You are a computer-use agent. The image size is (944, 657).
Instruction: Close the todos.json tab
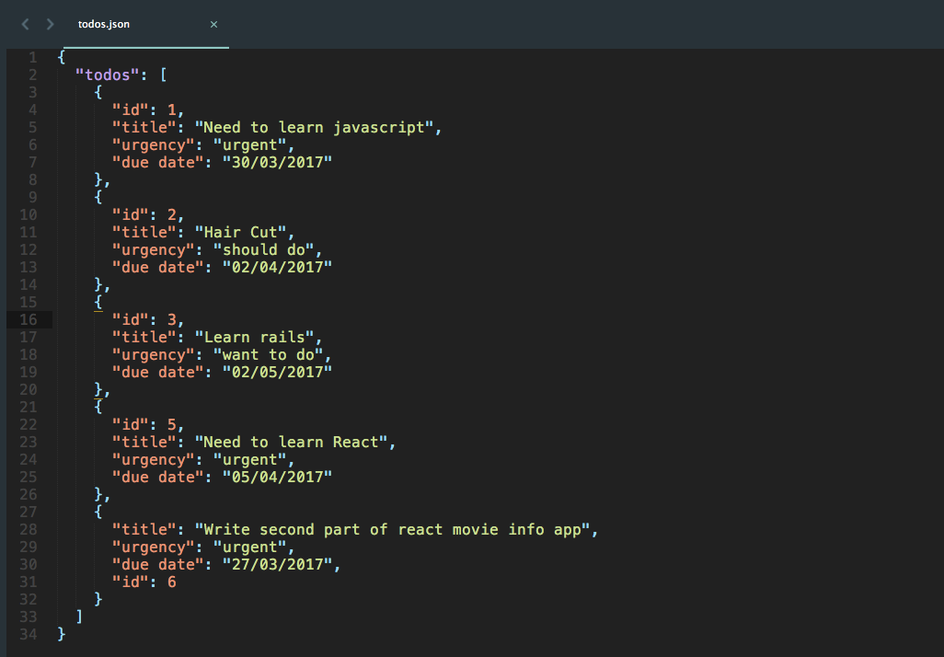213,25
